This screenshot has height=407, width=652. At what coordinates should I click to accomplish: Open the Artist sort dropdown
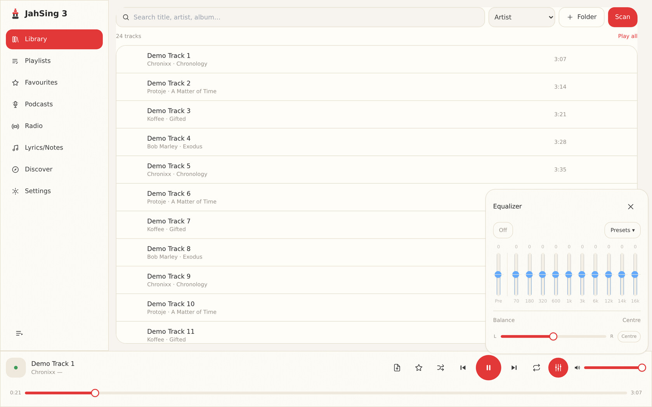[x=522, y=17]
